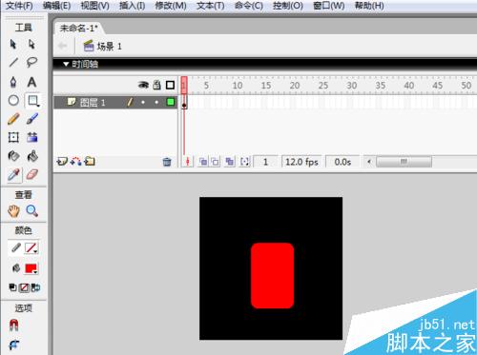The height and width of the screenshot is (355, 477).
Task: Select the Lasso tool
Action: point(31,62)
